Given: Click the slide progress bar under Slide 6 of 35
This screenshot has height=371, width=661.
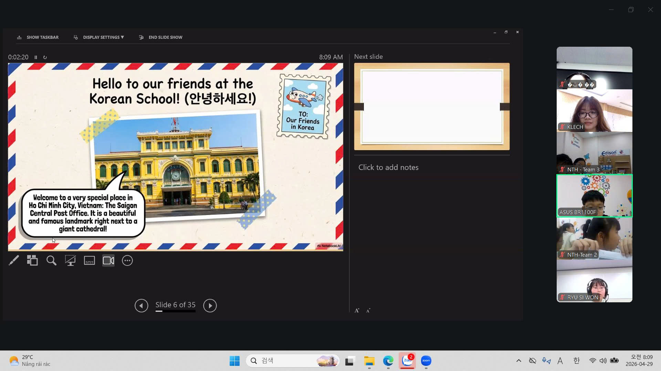Looking at the screenshot, I should [x=175, y=311].
